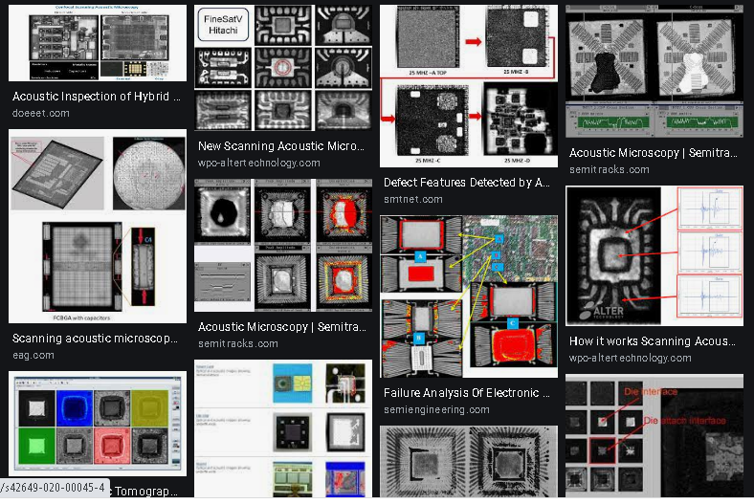Open the 25 MHZ defect features image
Viewport: 754px width, 504px height.
pyautogui.click(x=469, y=86)
